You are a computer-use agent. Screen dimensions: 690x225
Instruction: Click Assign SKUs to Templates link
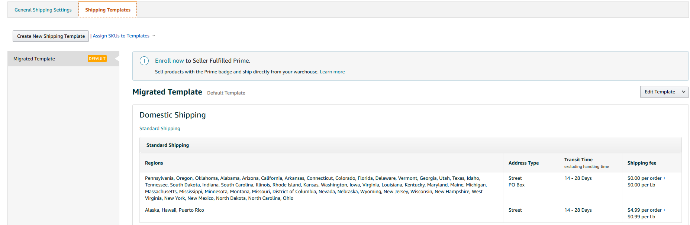click(x=121, y=36)
